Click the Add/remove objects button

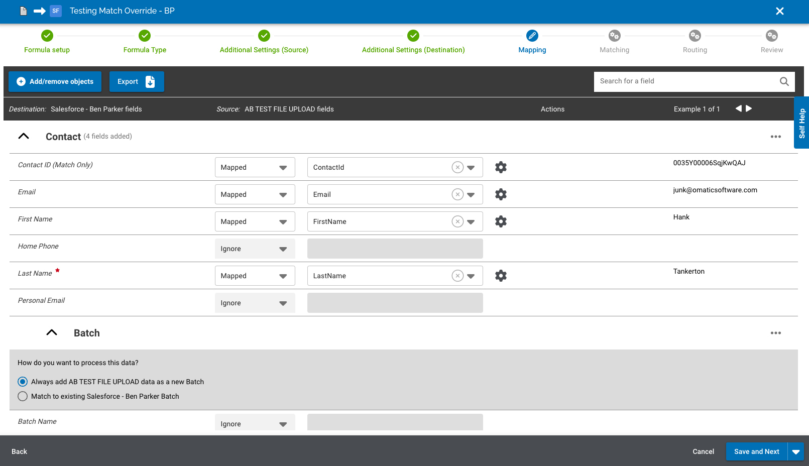pos(55,81)
